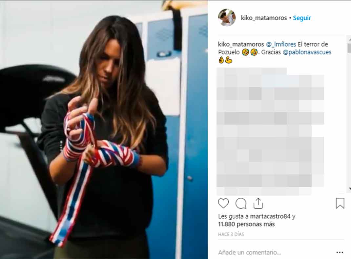Open the @pablonavascues mention link
The width and height of the screenshot is (351, 259).
tap(307, 52)
